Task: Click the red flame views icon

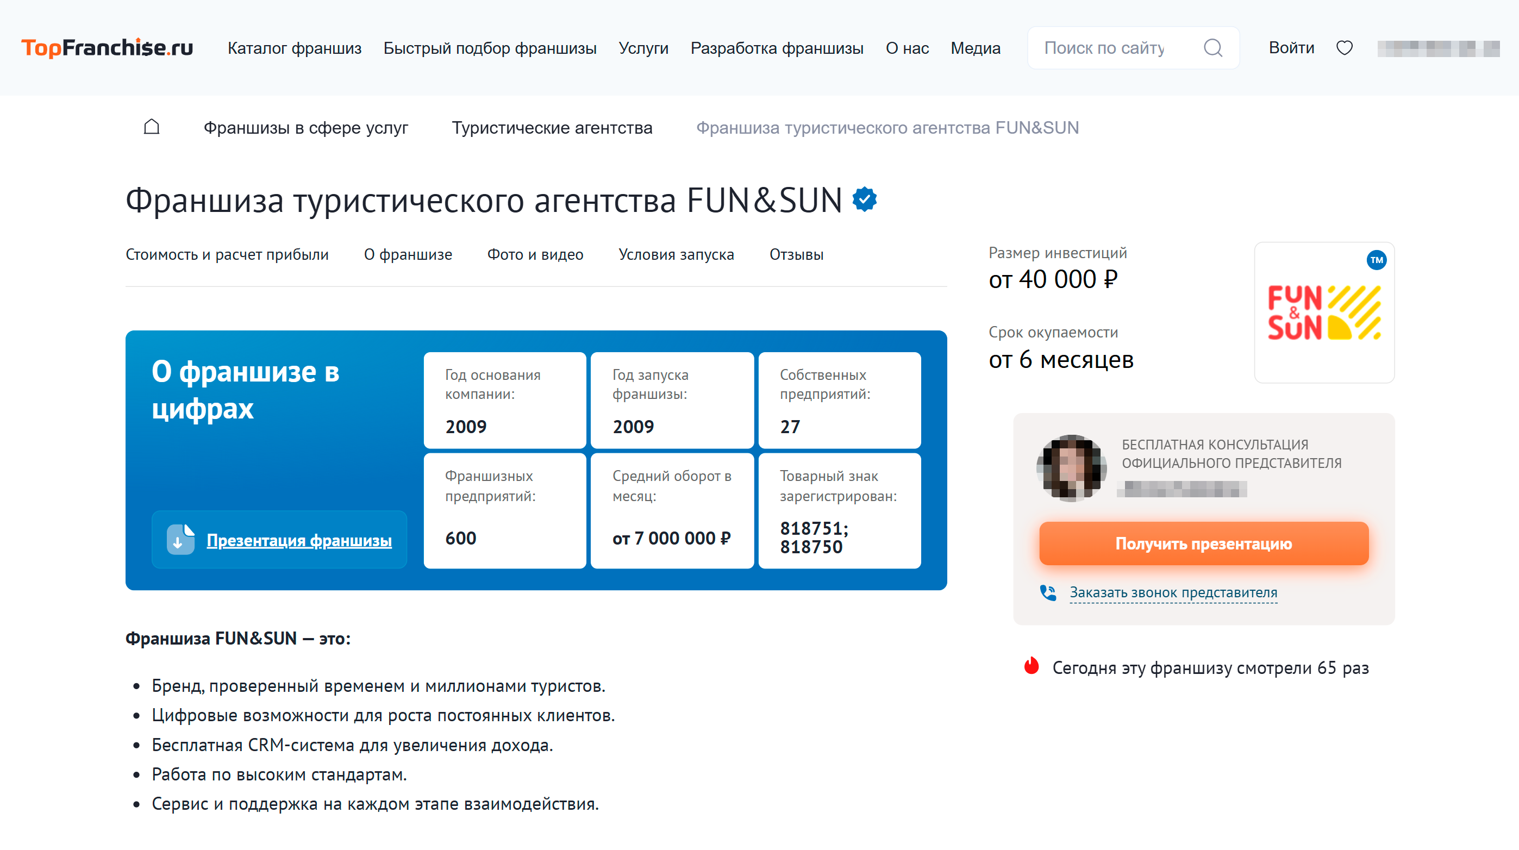Action: click(x=1032, y=666)
